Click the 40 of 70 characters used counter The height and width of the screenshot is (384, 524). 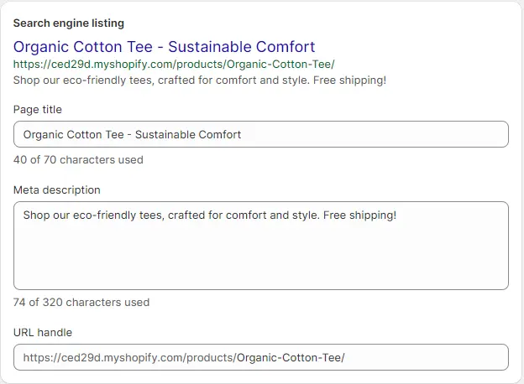click(x=78, y=160)
